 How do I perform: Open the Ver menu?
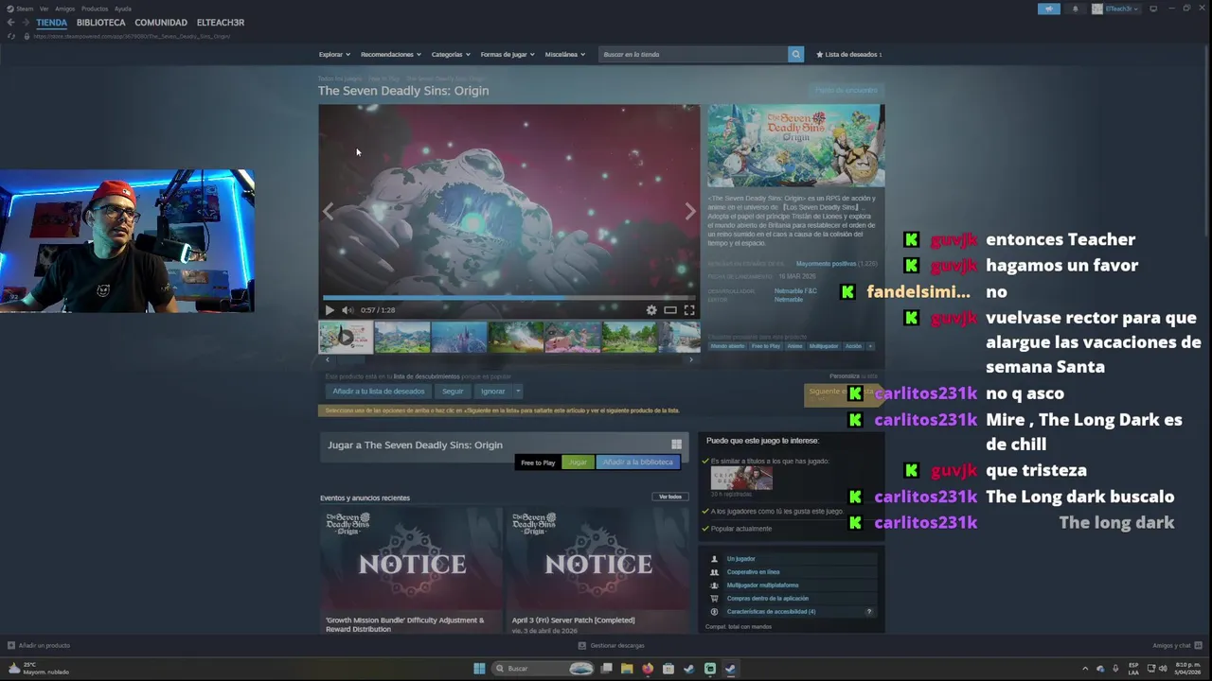pyautogui.click(x=44, y=9)
